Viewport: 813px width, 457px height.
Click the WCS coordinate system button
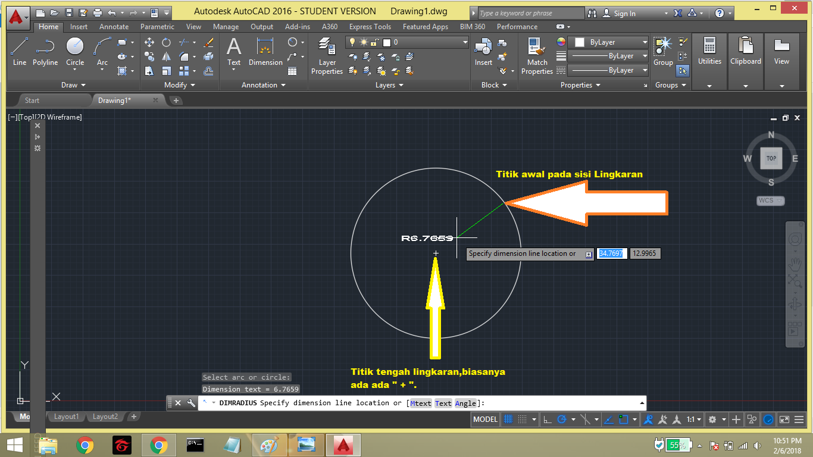pos(771,201)
